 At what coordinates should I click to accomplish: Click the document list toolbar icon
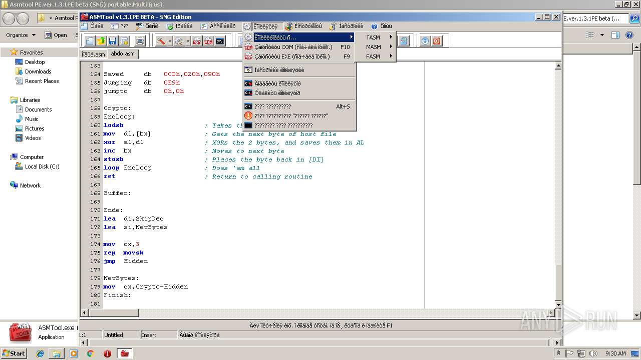click(404, 41)
